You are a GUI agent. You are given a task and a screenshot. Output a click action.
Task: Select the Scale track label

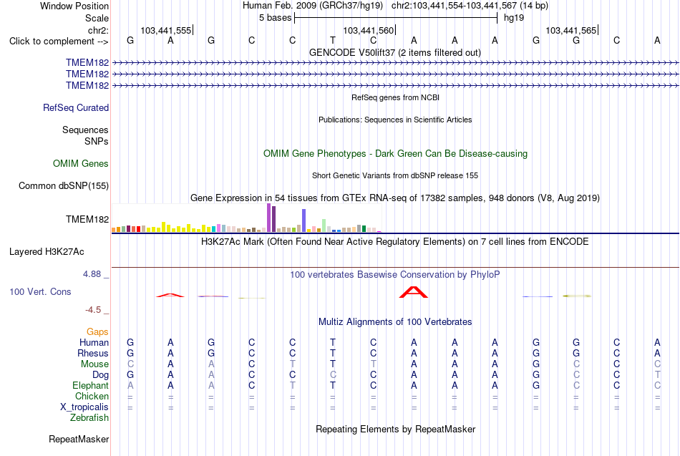tap(97, 18)
